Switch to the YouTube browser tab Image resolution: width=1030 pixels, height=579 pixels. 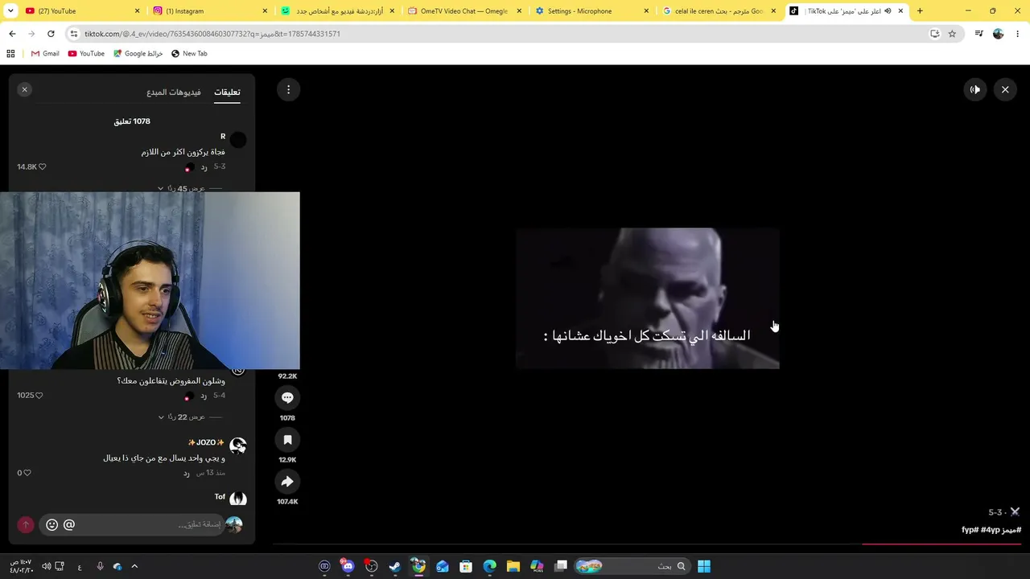click(80, 11)
